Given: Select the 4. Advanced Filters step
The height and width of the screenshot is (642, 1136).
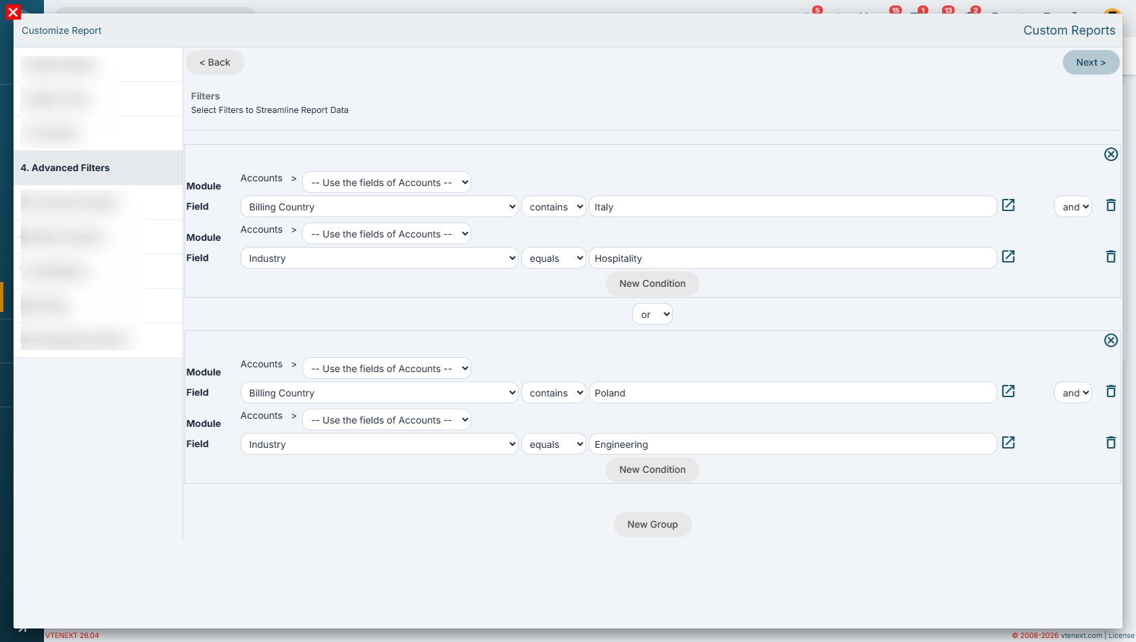Looking at the screenshot, I should click(x=98, y=168).
